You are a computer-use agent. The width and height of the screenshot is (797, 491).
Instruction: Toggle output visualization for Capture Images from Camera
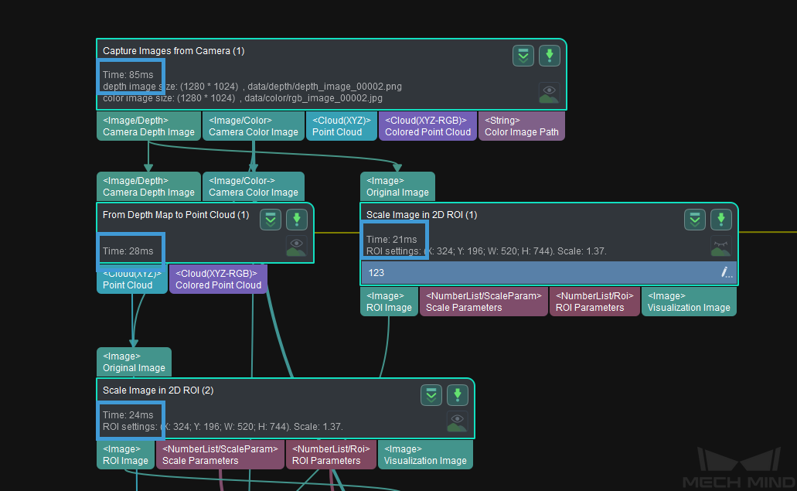pyautogui.click(x=549, y=93)
